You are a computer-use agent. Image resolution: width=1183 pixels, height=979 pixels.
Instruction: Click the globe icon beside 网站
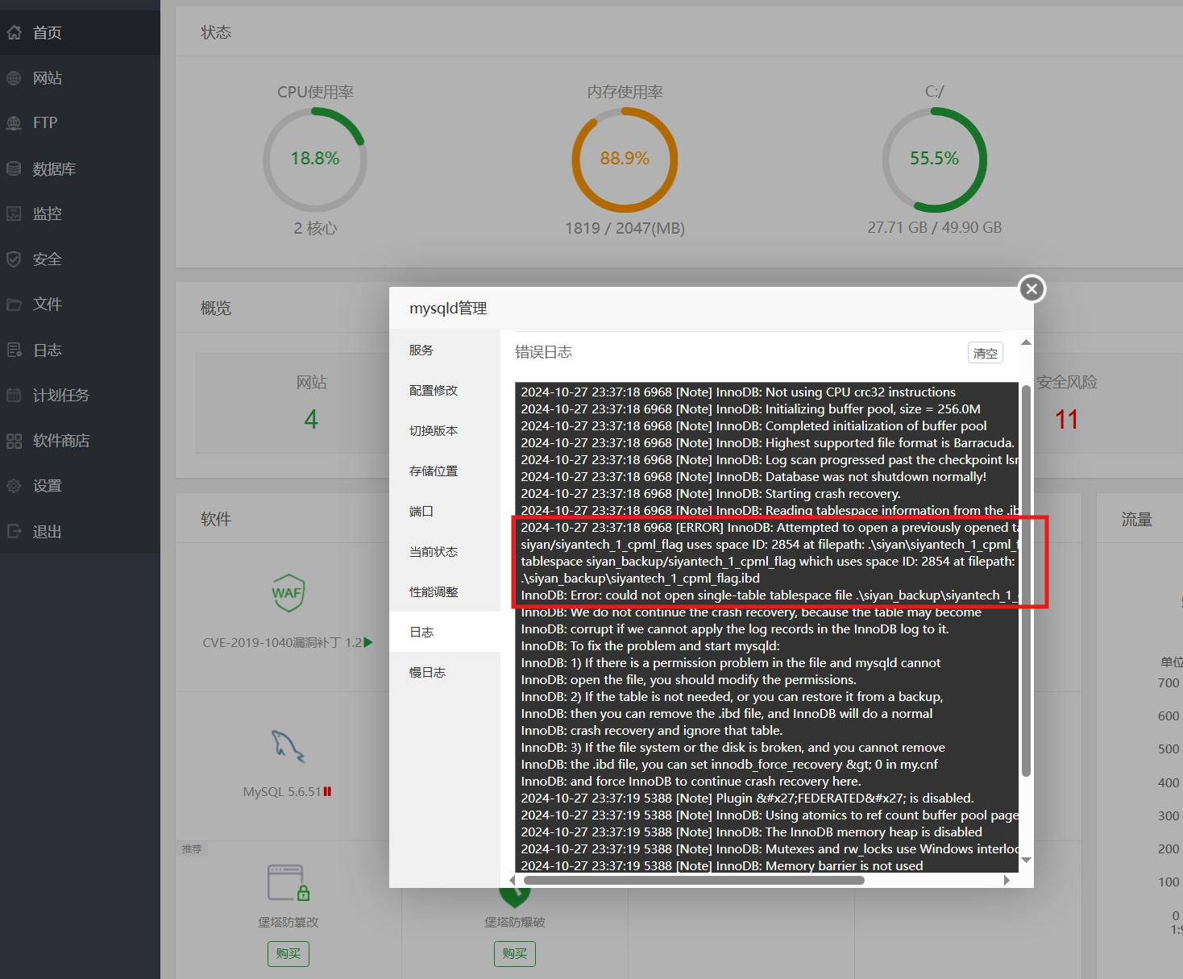click(x=14, y=78)
